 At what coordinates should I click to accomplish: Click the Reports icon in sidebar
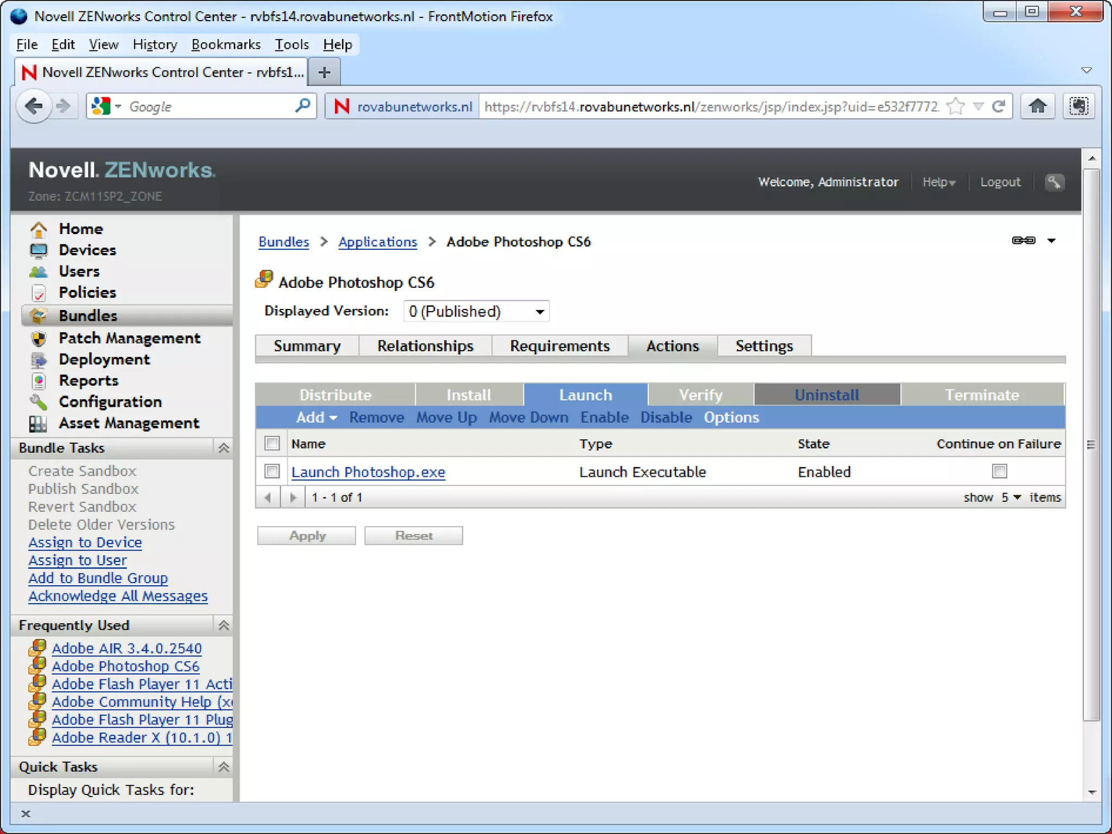click(x=39, y=381)
